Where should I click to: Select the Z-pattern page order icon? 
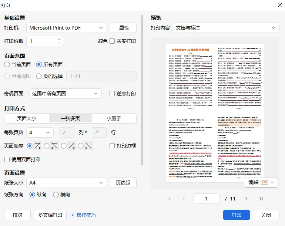point(38,146)
